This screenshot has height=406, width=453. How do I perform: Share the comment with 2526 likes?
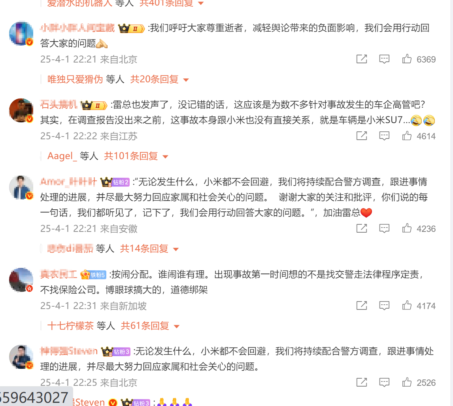click(x=361, y=382)
